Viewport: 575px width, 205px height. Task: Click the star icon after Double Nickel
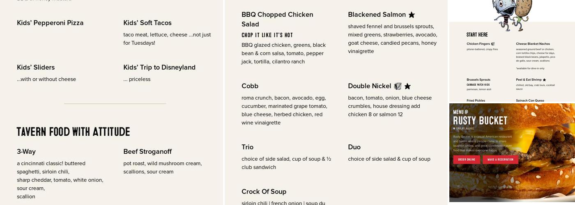(407, 86)
